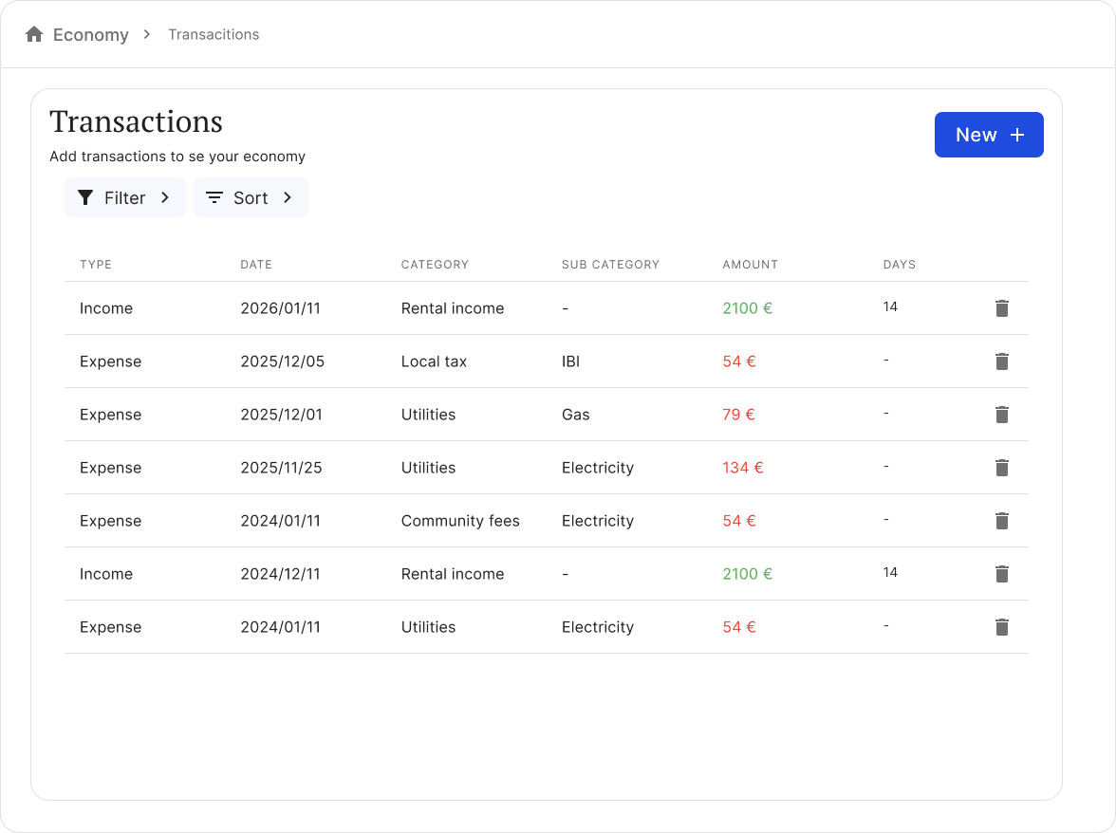
Task: Click the home icon in the breadcrumb
Action: [34, 33]
